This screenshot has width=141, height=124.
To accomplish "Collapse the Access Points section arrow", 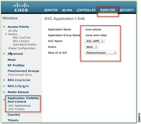I will [x=4, y=27].
